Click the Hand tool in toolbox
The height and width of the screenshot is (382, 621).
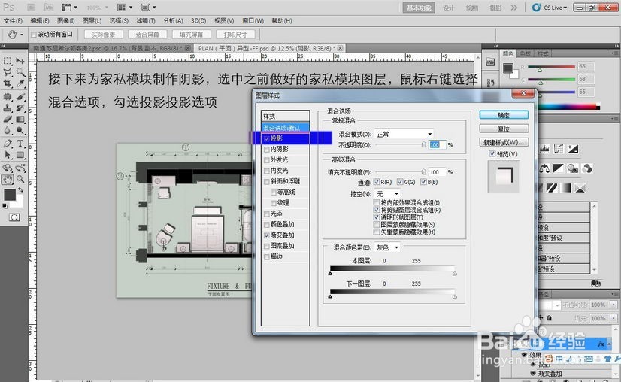[x=8, y=179]
